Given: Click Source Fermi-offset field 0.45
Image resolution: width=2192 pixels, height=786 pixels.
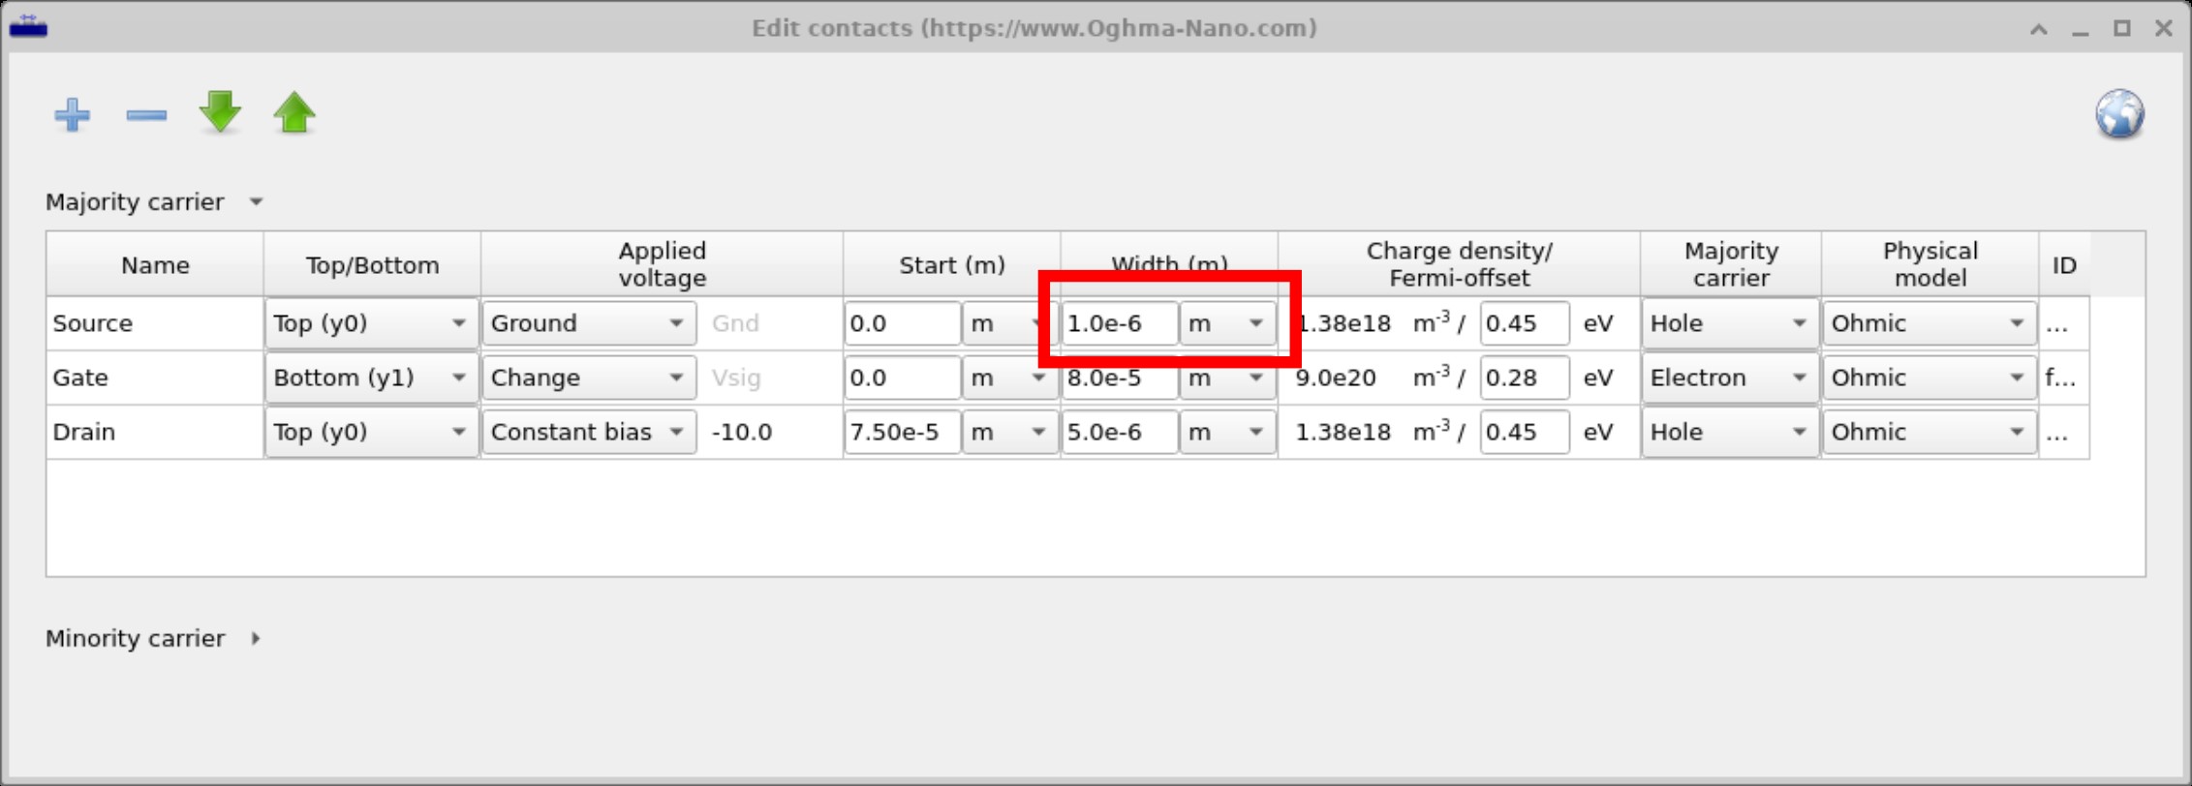Looking at the screenshot, I should click(1525, 323).
